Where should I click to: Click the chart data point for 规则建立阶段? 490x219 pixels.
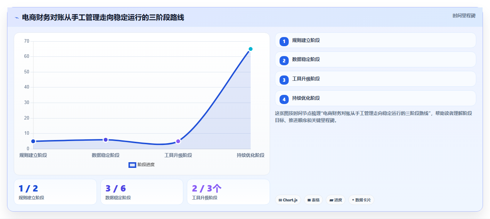[33, 141]
